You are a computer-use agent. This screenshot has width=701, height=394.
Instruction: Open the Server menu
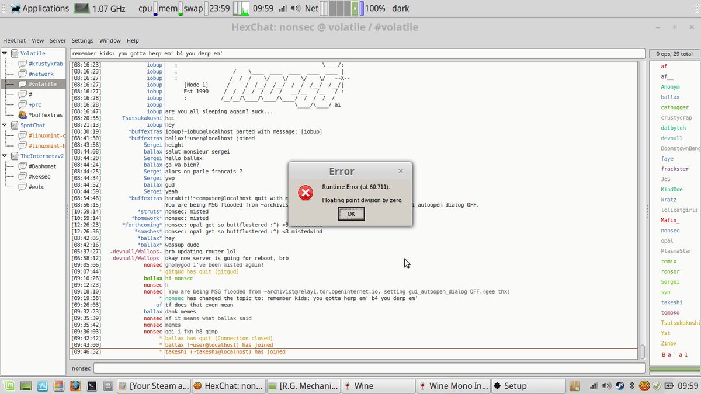[57, 41]
